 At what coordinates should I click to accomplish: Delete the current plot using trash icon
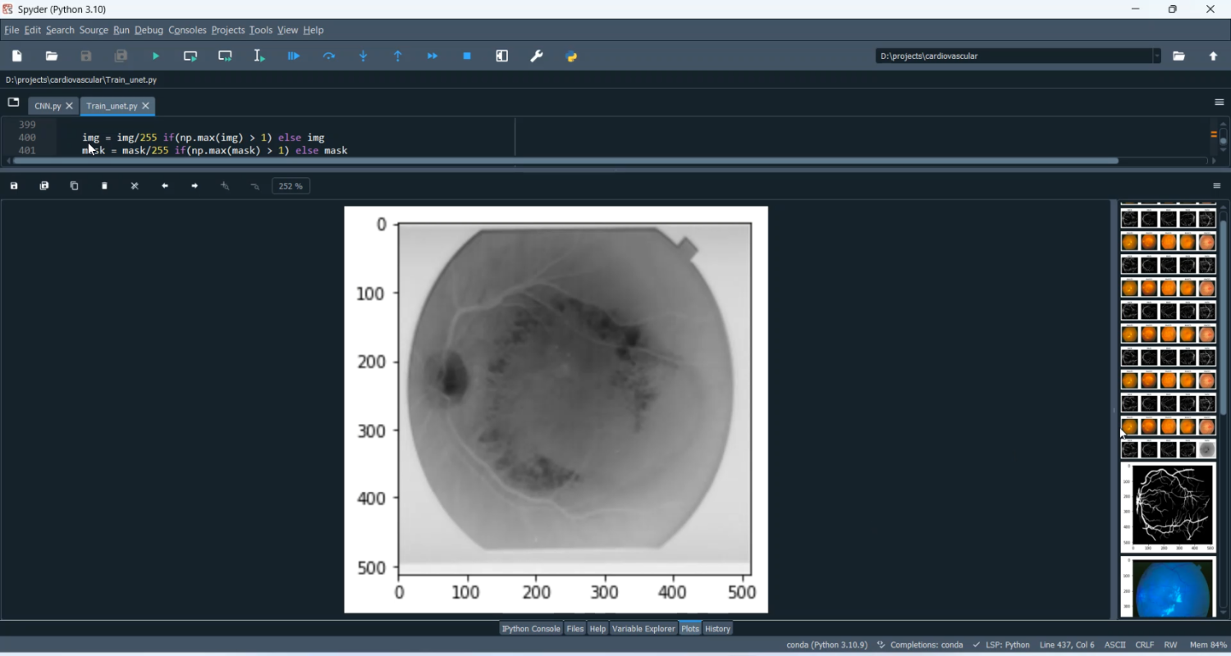pos(105,186)
